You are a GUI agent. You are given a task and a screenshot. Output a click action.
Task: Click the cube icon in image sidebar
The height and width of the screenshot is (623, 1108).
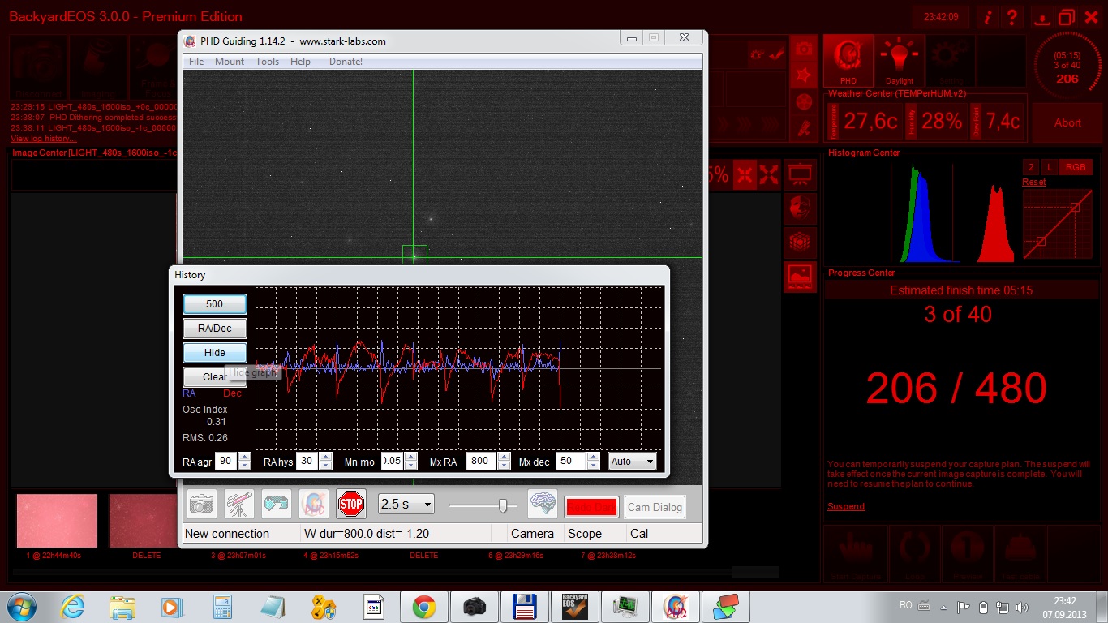pyautogui.click(x=801, y=242)
